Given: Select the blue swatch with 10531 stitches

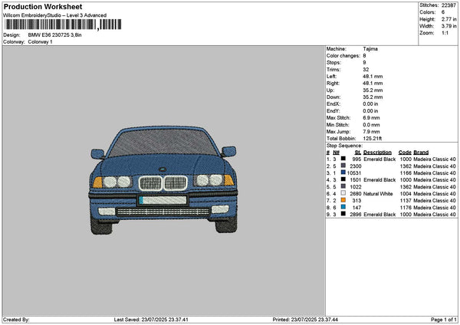Looking at the screenshot, I should pyautogui.click(x=343, y=173).
